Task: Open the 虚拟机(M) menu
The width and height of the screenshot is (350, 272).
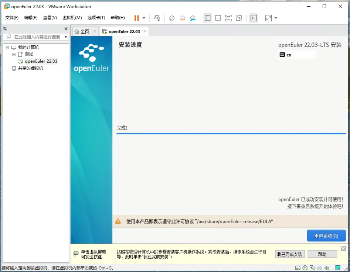Action: pos(72,18)
